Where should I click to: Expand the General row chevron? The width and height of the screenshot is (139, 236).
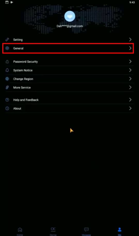(130, 48)
